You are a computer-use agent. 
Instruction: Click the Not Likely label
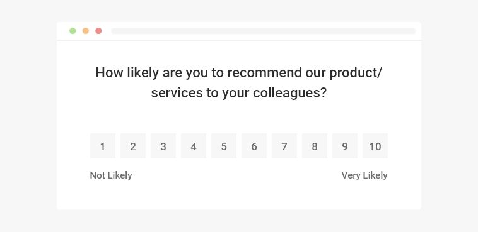111,175
